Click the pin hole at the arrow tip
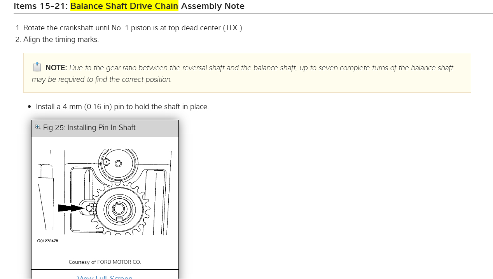The width and height of the screenshot is (493, 279). click(x=89, y=208)
